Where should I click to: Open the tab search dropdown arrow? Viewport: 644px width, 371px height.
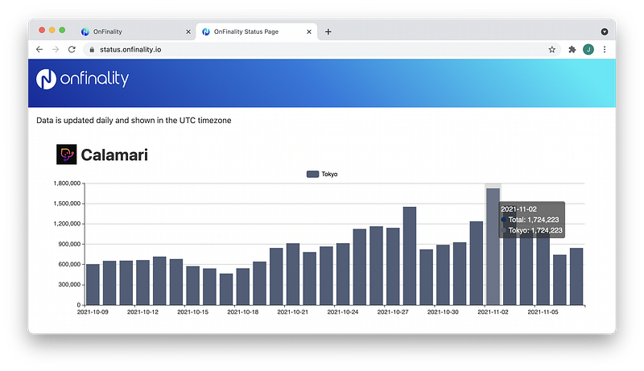click(605, 31)
